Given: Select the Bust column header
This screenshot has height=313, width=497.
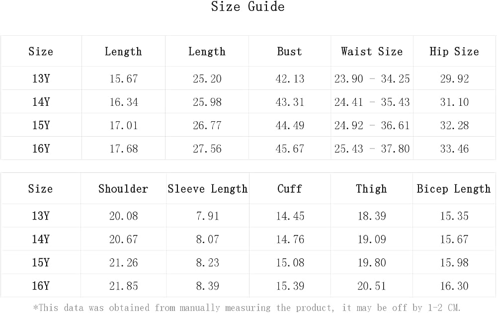Looking at the screenshot, I should pos(289,51).
